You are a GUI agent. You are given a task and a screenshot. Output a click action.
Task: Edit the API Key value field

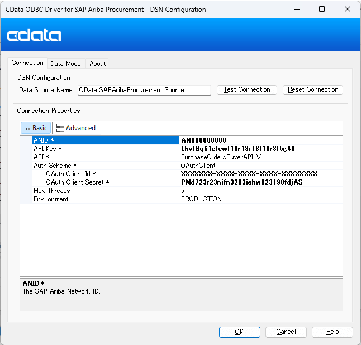click(x=260, y=149)
